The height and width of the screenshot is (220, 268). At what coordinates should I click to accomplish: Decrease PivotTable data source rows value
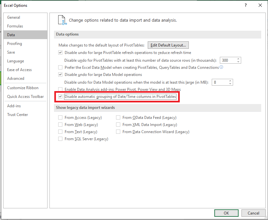[x=238, y=62]
